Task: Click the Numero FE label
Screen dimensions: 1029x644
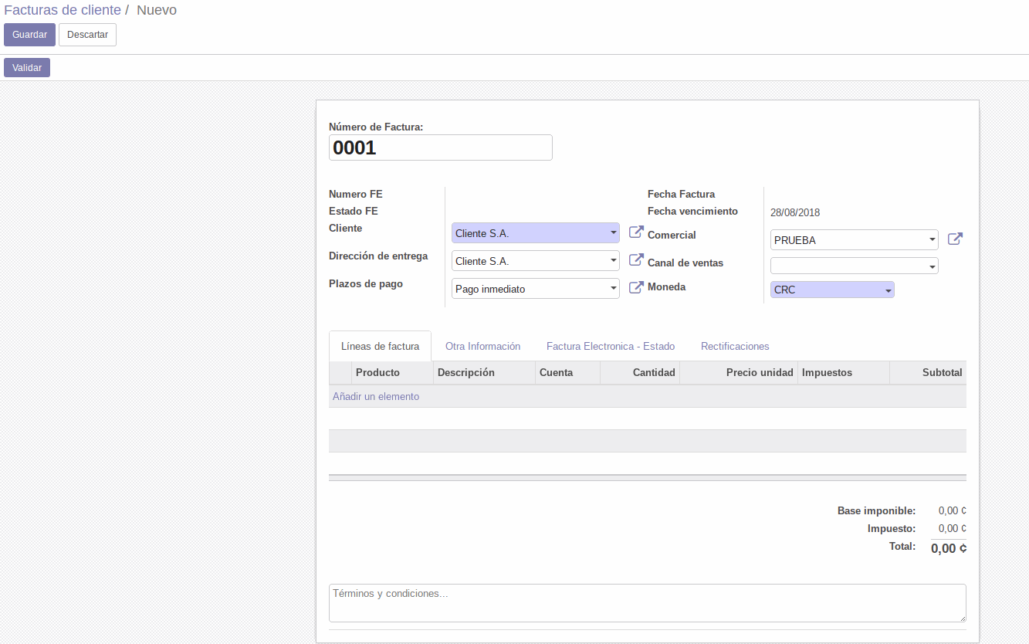Action: pyautogui.click(x=355, y=194)
